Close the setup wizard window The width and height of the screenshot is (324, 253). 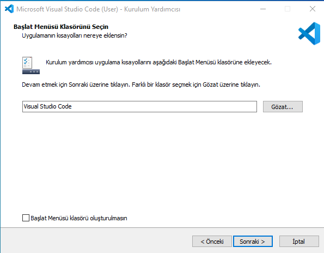click(x=313, y=9)
